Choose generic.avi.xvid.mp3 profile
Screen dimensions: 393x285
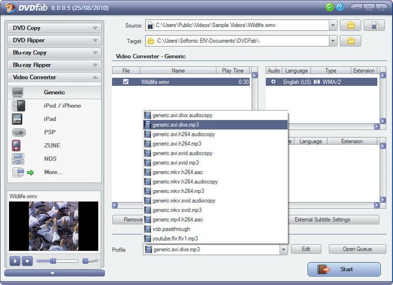tap(216, 163)
